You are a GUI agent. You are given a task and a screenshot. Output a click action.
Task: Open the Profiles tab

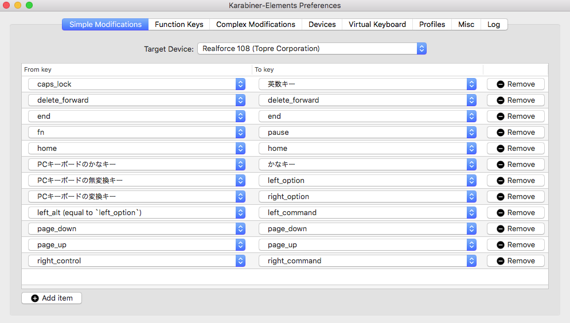pos(432,24)
